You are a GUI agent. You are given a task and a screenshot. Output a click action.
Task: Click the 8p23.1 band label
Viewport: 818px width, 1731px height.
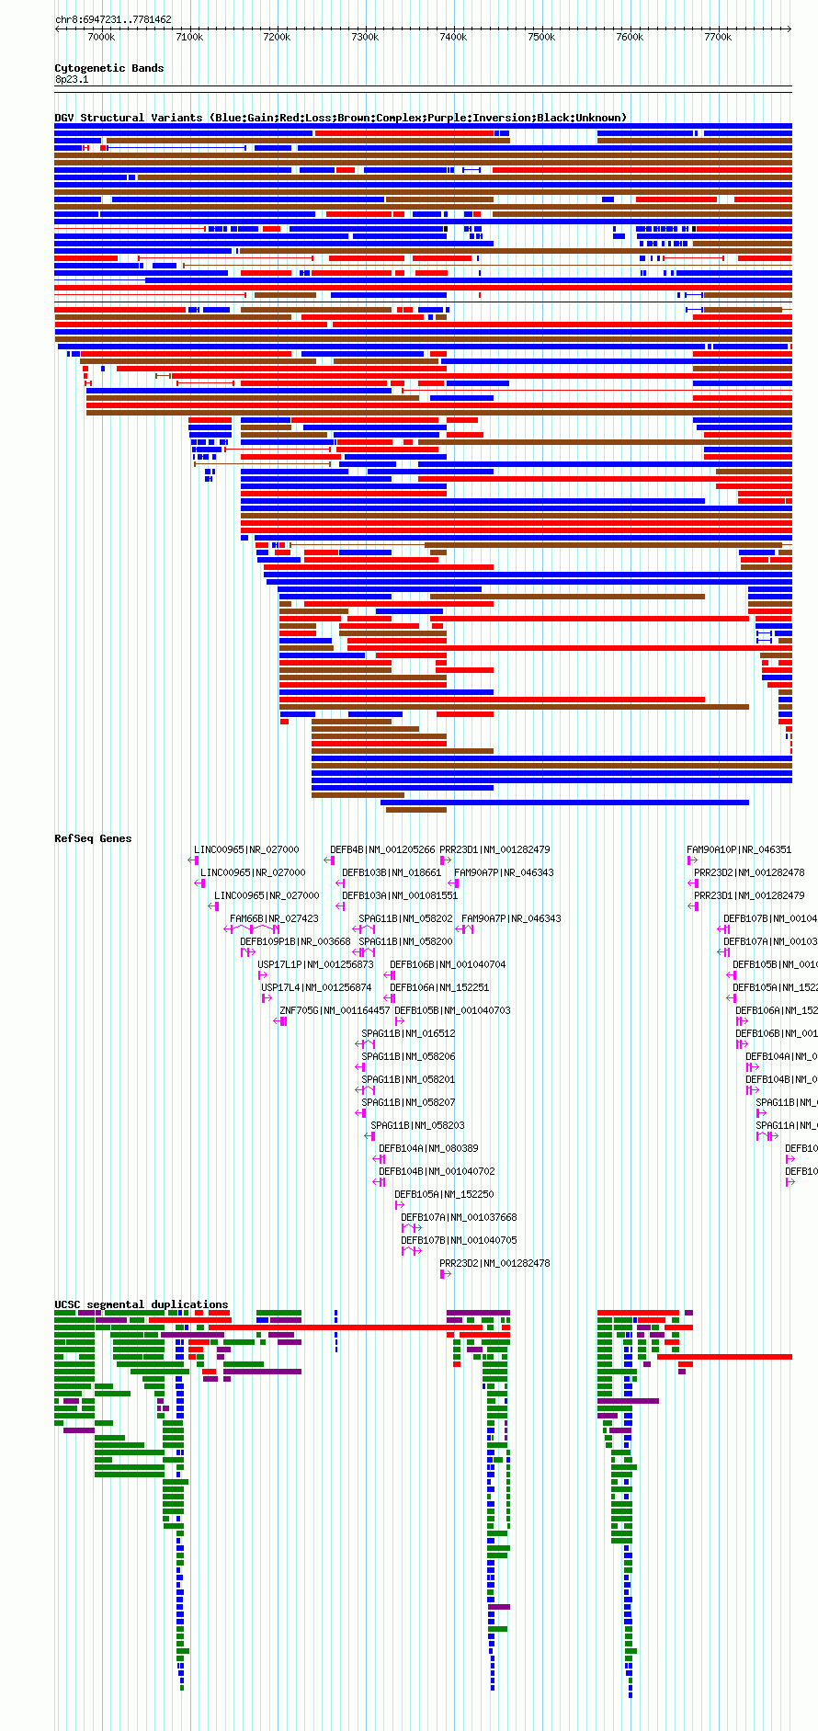tap(72, 80)
